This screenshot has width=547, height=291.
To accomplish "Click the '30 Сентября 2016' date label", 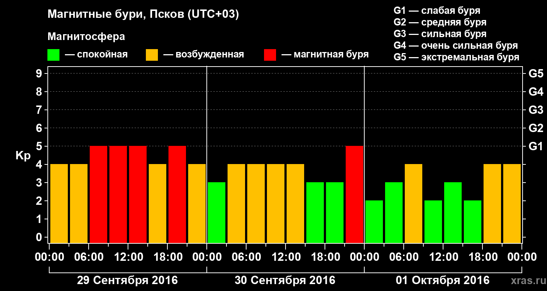I will click(285, 280).
